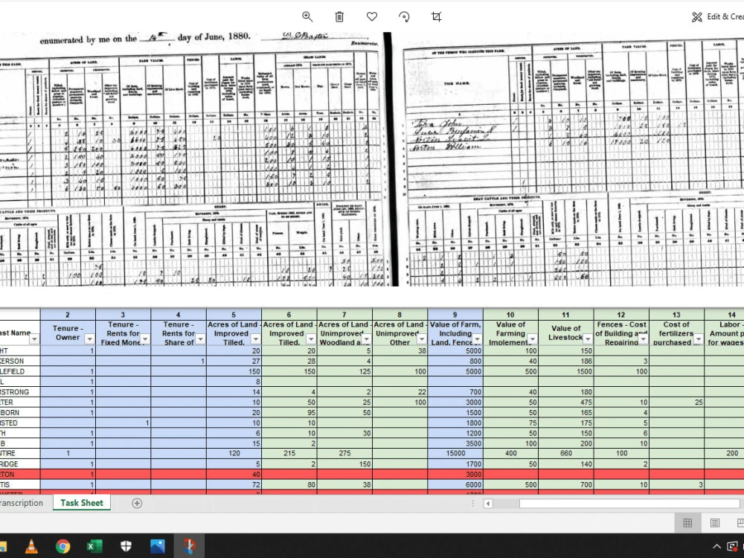Select the cell containing 660
Screen dimensions: 744x558
pos(565,453)
